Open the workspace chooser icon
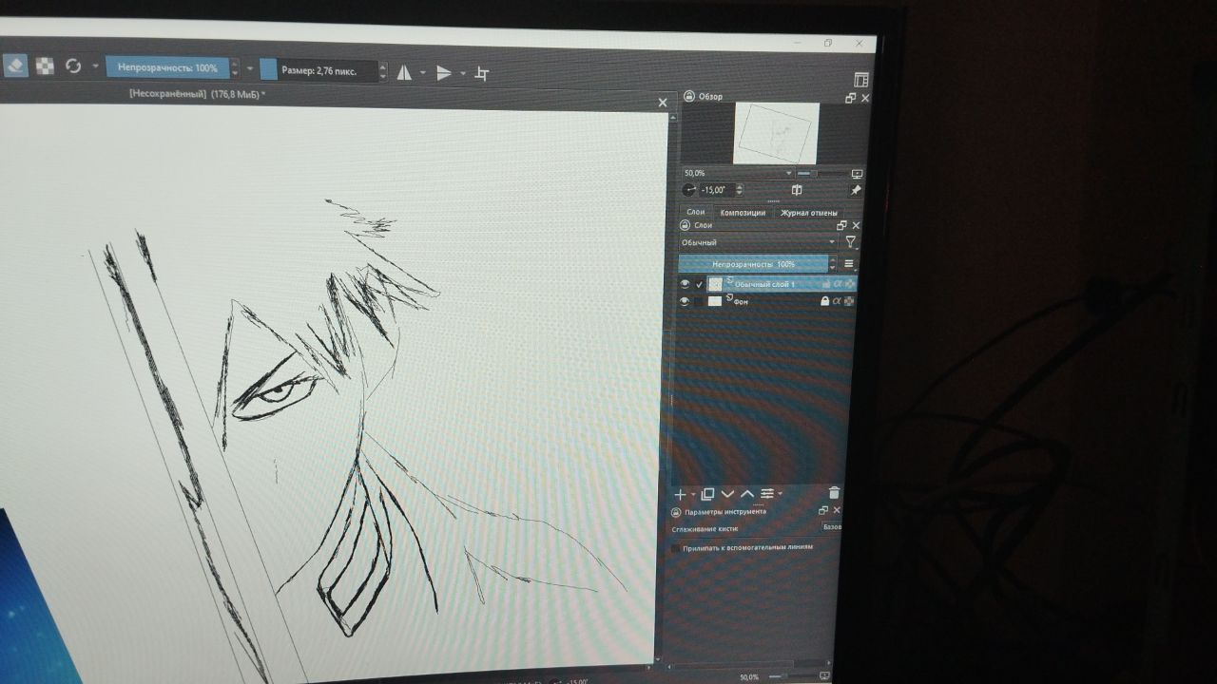Viewport: 1217px width, 684px height. pos(861,80)
